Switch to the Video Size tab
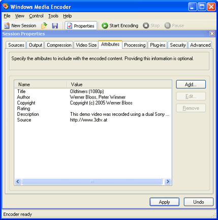This screenshot has height=220, width=218. 86,45
